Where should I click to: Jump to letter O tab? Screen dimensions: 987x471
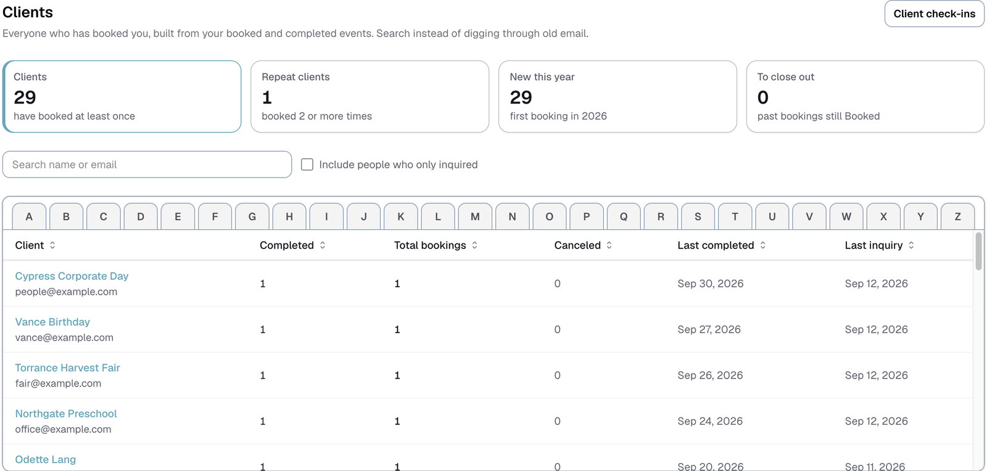(549, 216)
